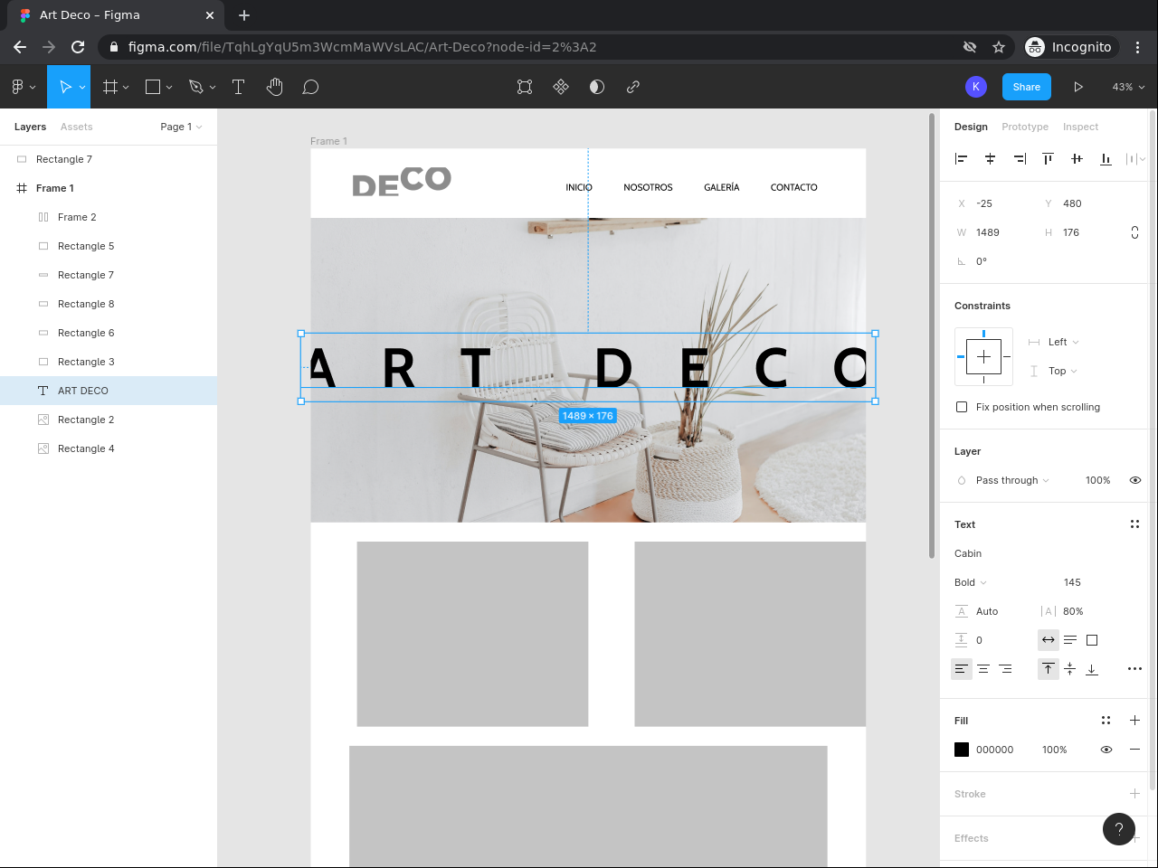Select the Text tool in toolbar

239,87
